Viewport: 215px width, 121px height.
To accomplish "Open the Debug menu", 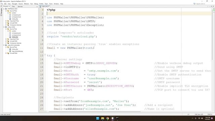I will pos(36,4).
